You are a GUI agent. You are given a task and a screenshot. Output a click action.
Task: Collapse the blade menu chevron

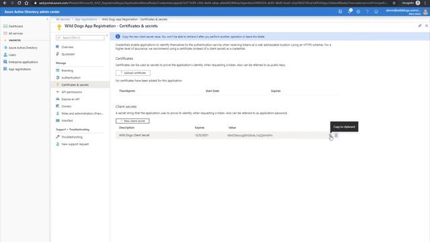click(107, 36)
